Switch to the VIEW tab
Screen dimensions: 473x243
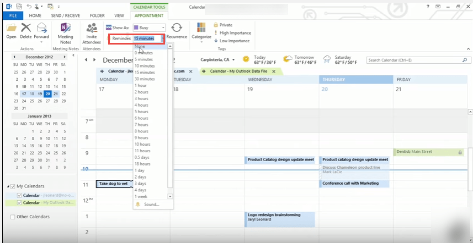point(119,15)
